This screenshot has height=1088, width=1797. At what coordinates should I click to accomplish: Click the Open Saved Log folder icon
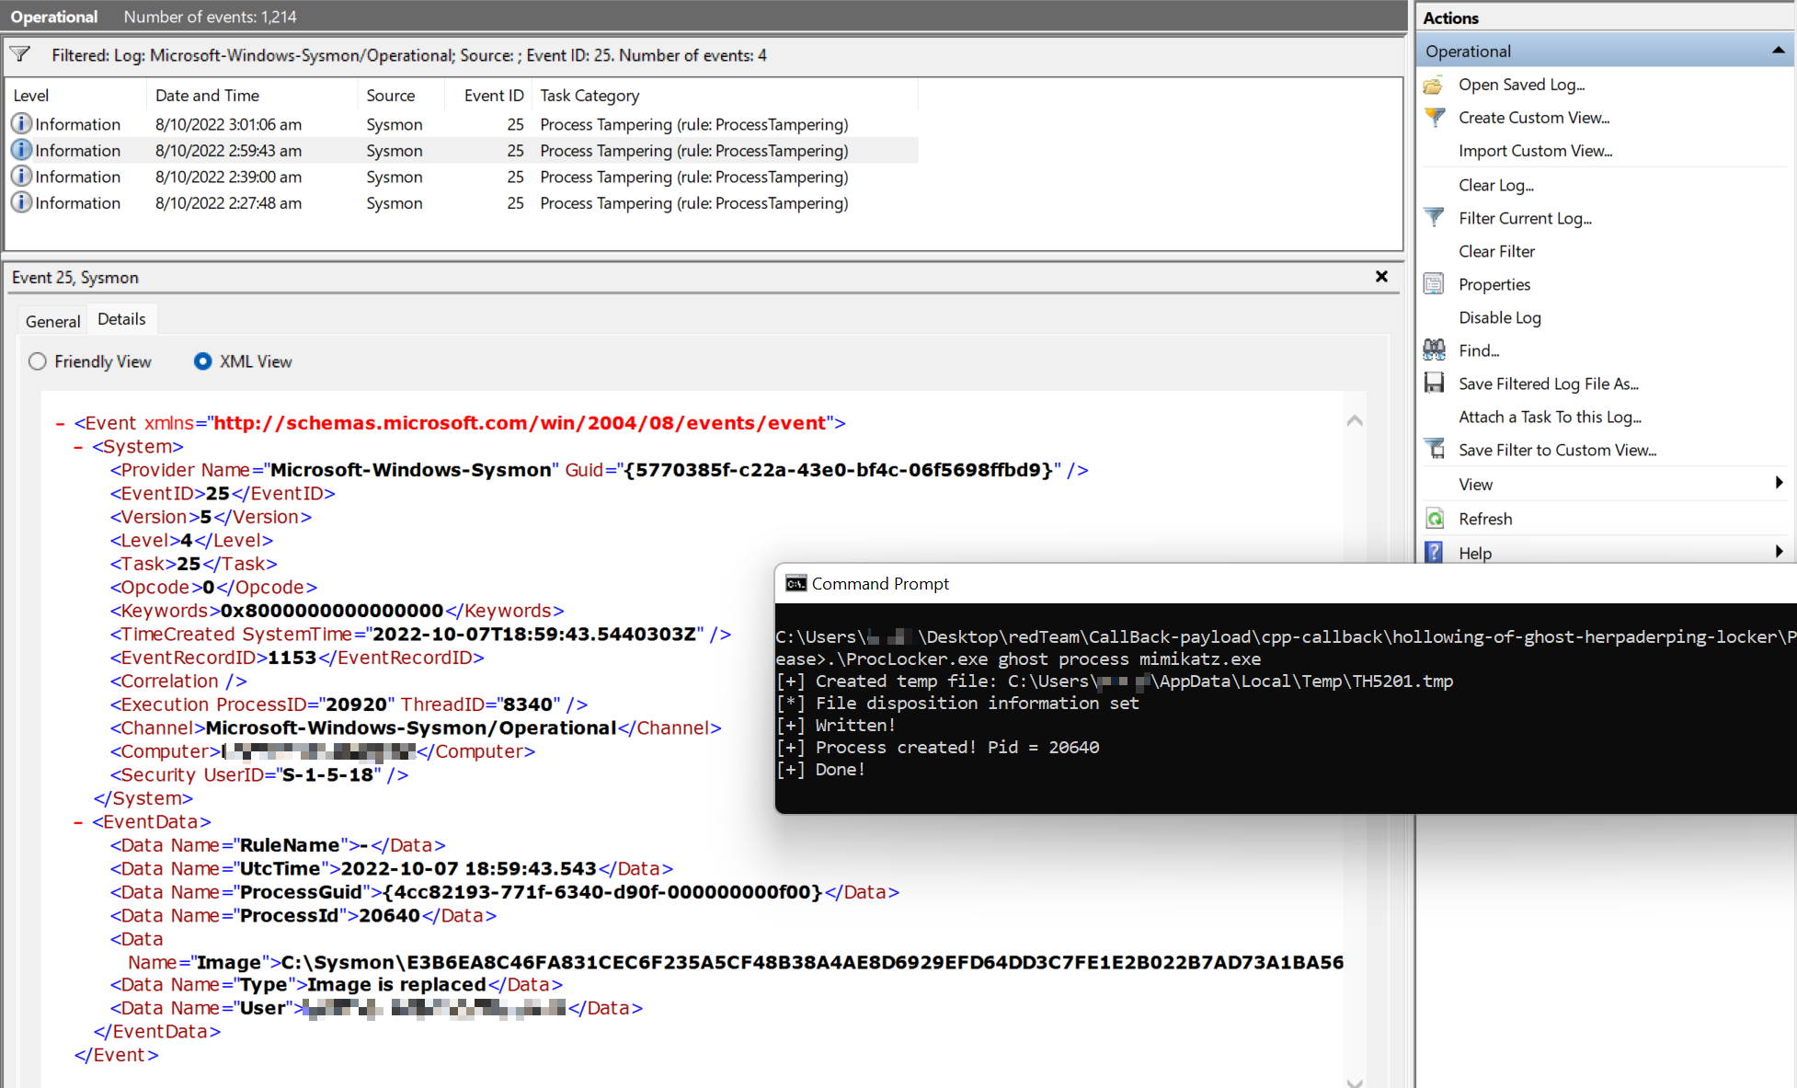[1434, 86]
